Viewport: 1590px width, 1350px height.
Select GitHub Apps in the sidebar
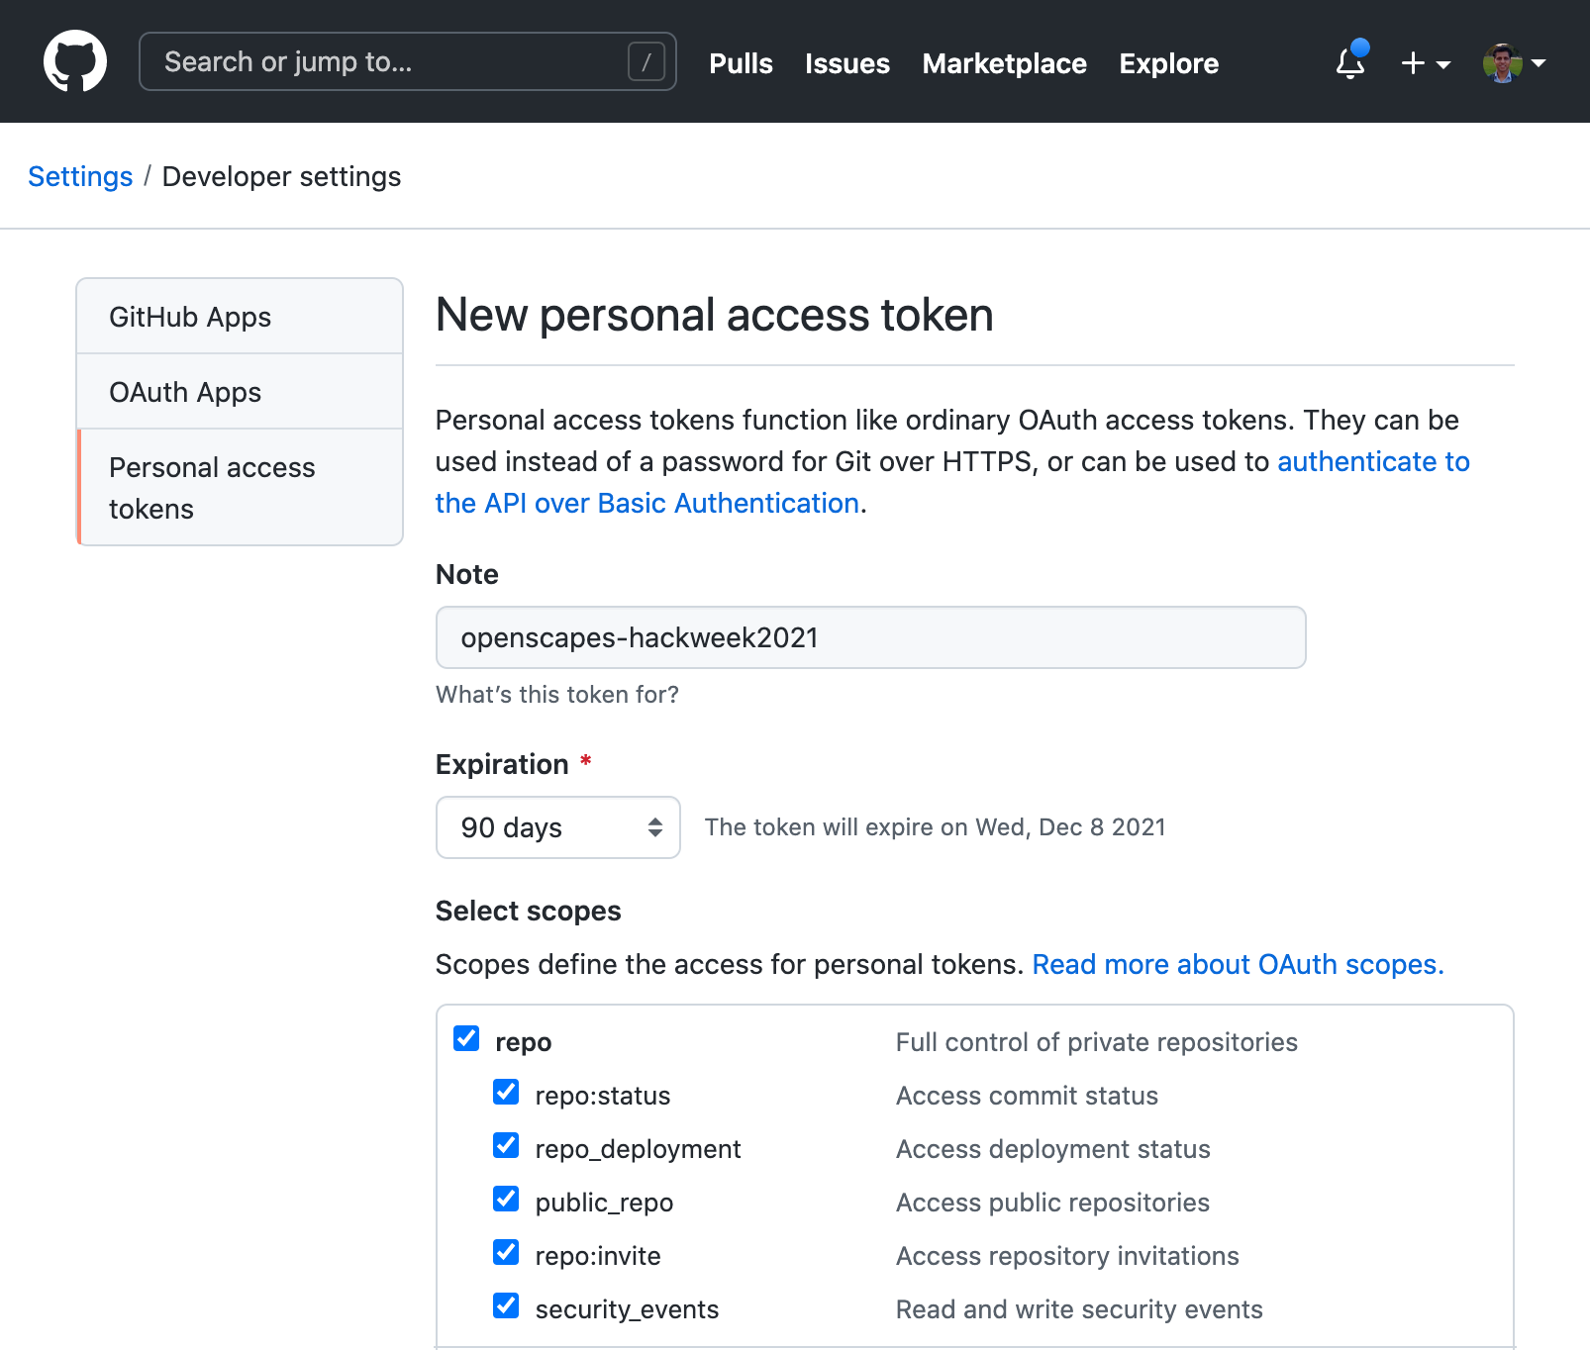coord(190,317)
